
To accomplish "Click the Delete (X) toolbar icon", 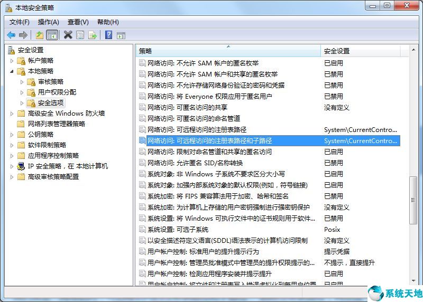I will [x=68, y=35].
